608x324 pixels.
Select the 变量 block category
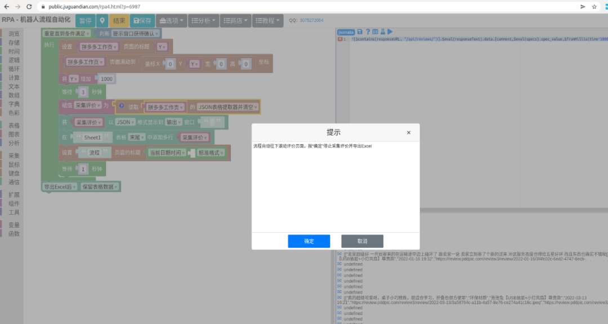(x=14, y=225)
